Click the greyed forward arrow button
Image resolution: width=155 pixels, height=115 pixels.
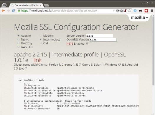[9, 11]
